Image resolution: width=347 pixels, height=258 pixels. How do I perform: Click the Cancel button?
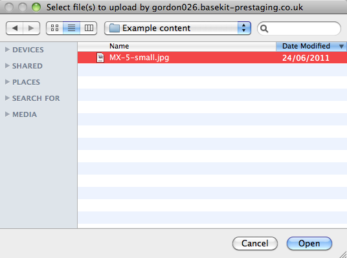point(255,243)
